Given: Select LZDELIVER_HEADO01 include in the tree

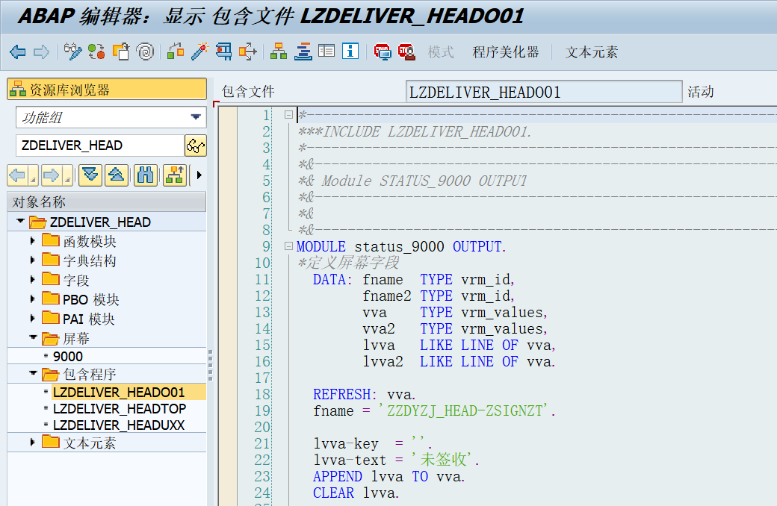Looking at the screenshot, I should click(x=119, y=392).
